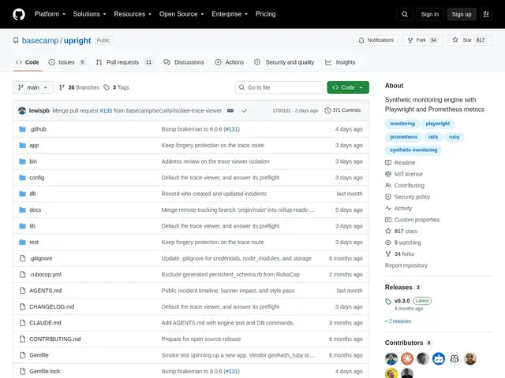Click the Sign up button
505x378 pixels.
[x=462, y=14]
